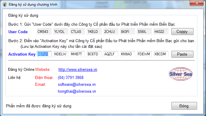
Task: Focus Activation Key field NDELW
Action: (61, 54)
